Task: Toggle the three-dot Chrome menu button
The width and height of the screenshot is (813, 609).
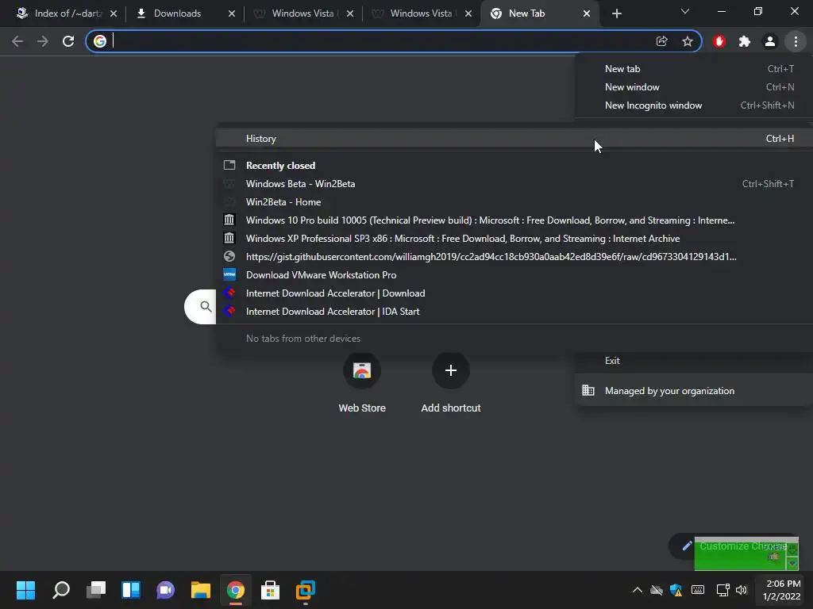Action: [x=796, y=41]
